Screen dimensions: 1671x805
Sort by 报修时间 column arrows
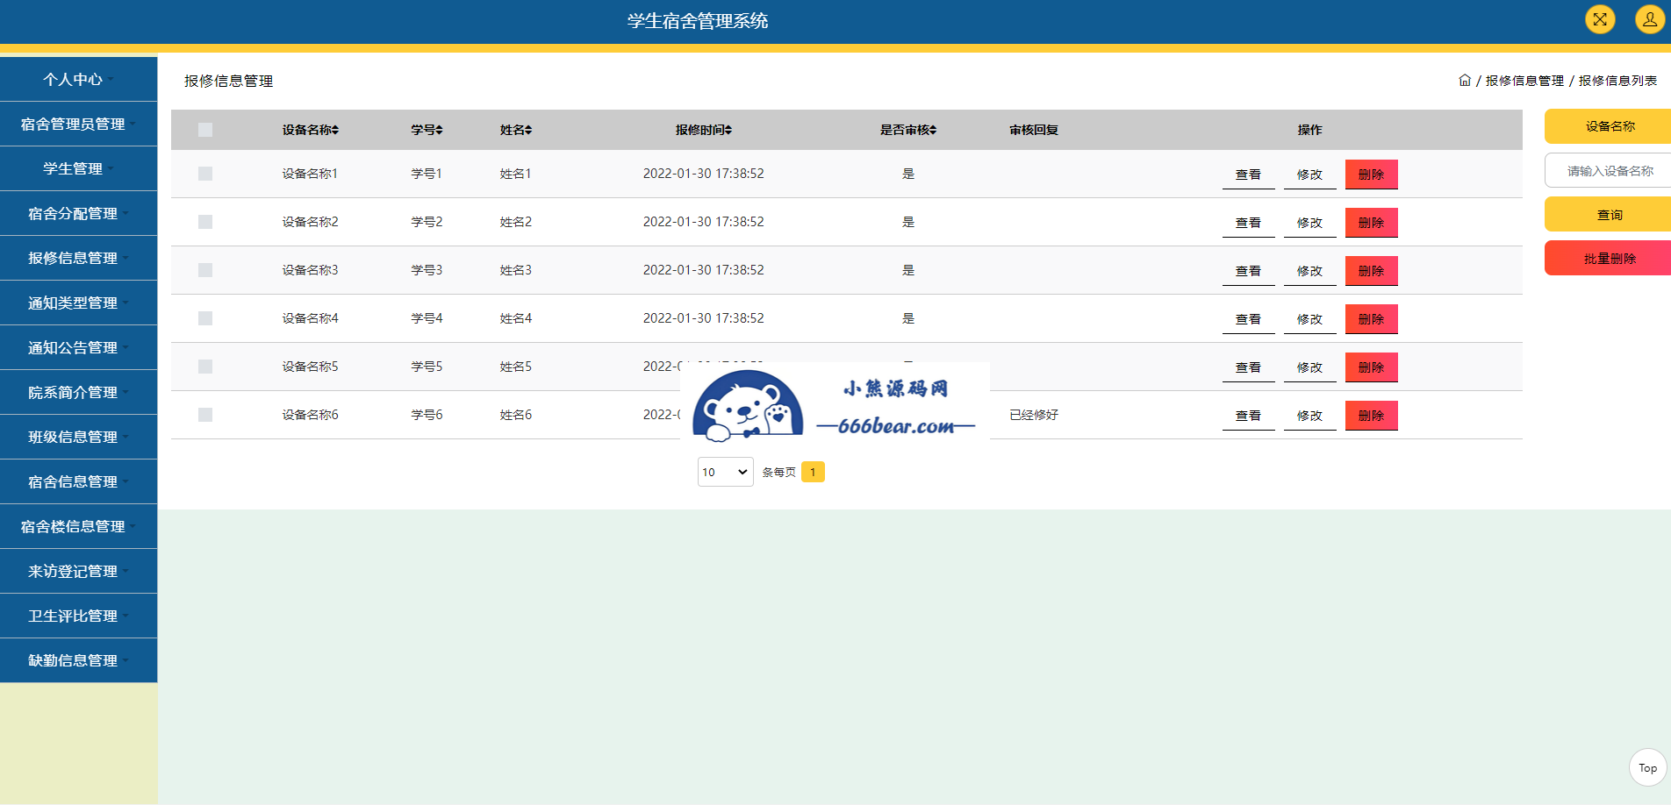click(x=728, y=130)
